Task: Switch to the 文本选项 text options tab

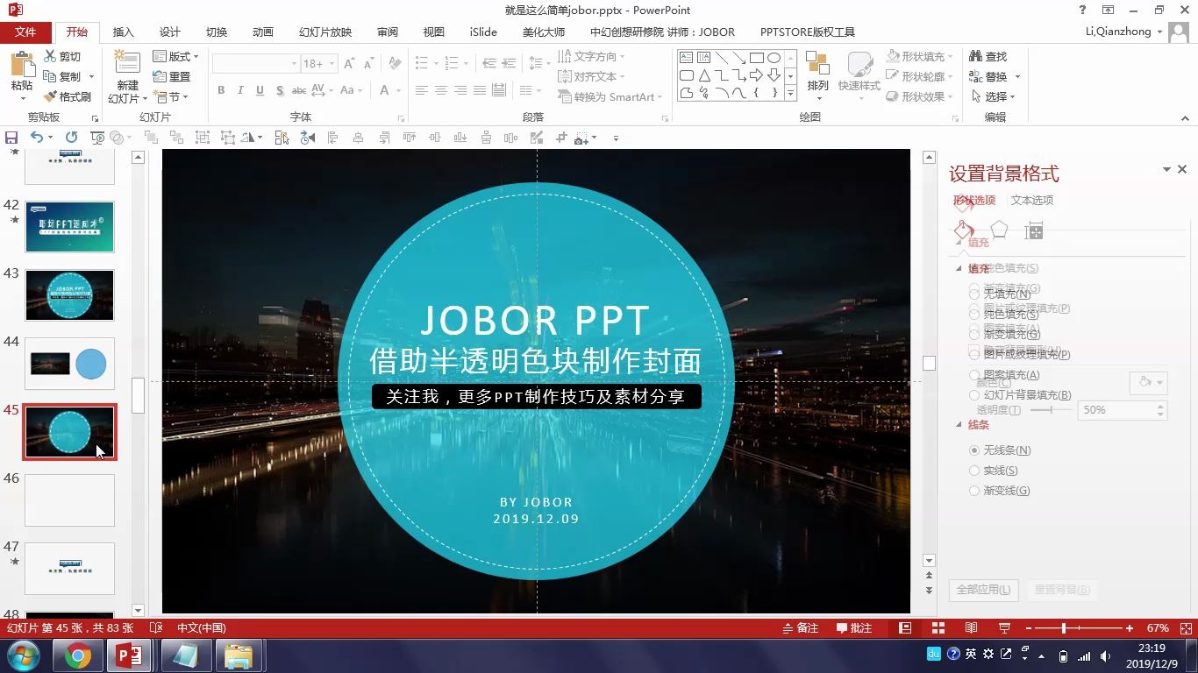Action: point(1032,200)
